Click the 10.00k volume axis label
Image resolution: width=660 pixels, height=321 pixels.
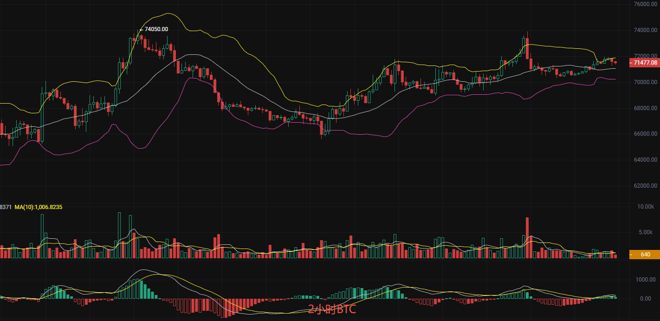646,206
